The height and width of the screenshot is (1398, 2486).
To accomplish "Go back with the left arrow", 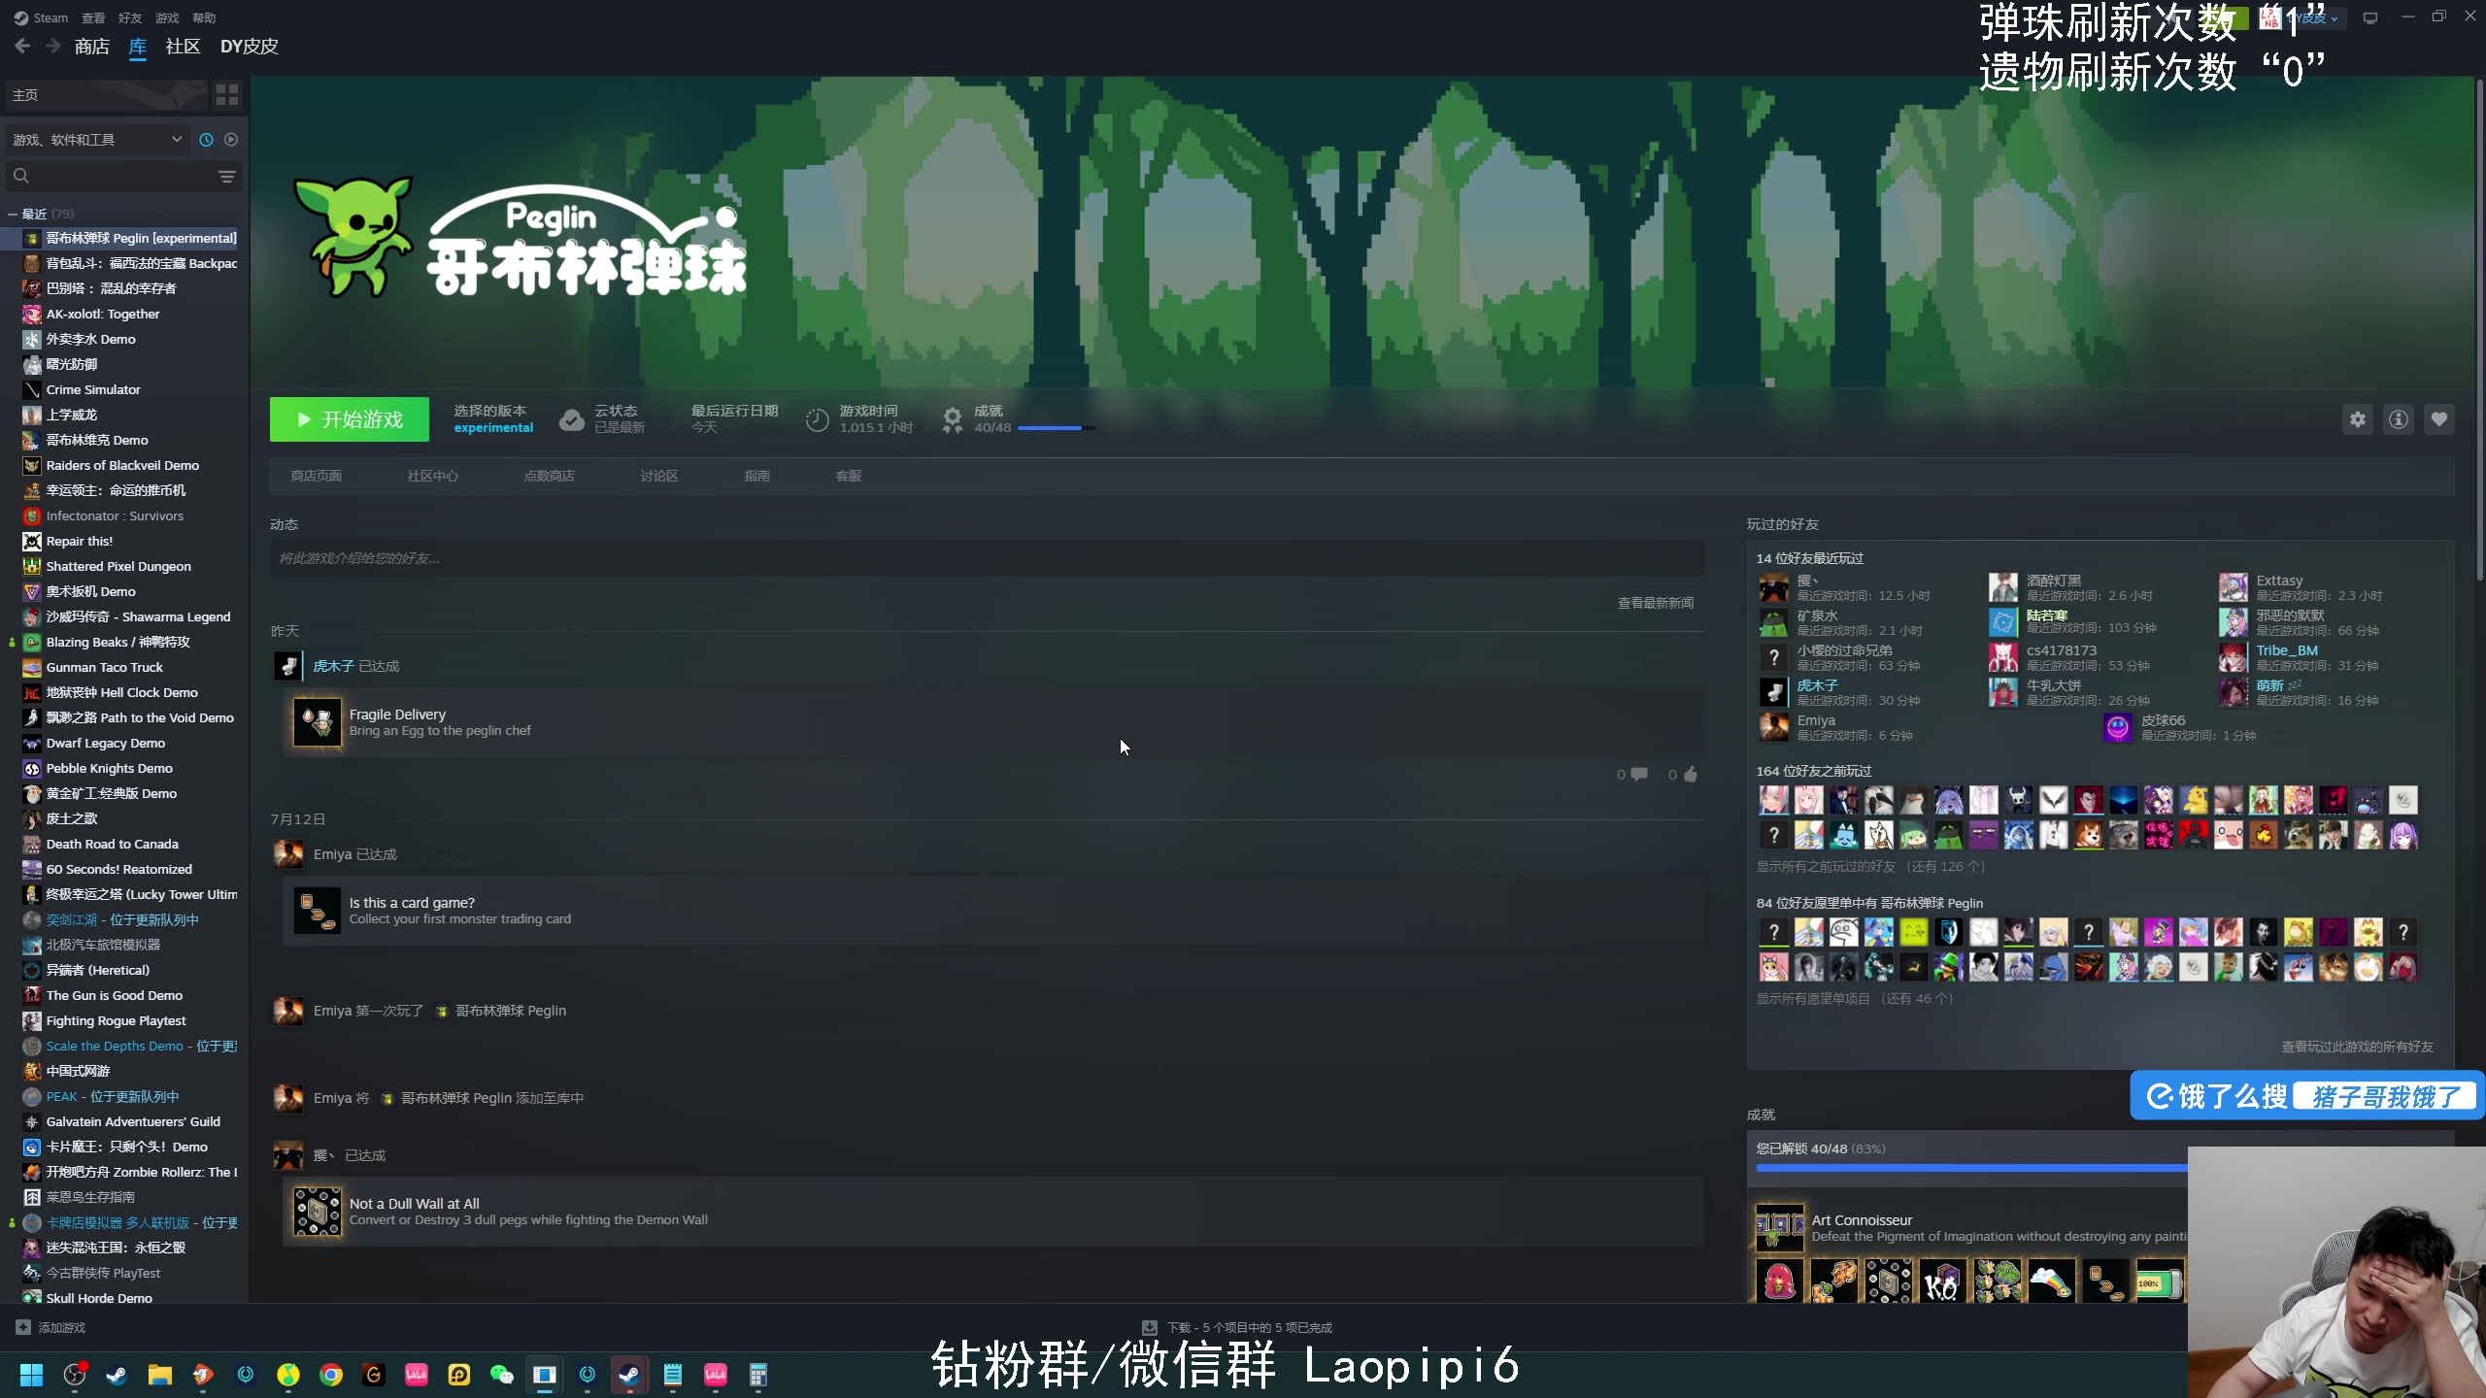I will click(23, 46).
